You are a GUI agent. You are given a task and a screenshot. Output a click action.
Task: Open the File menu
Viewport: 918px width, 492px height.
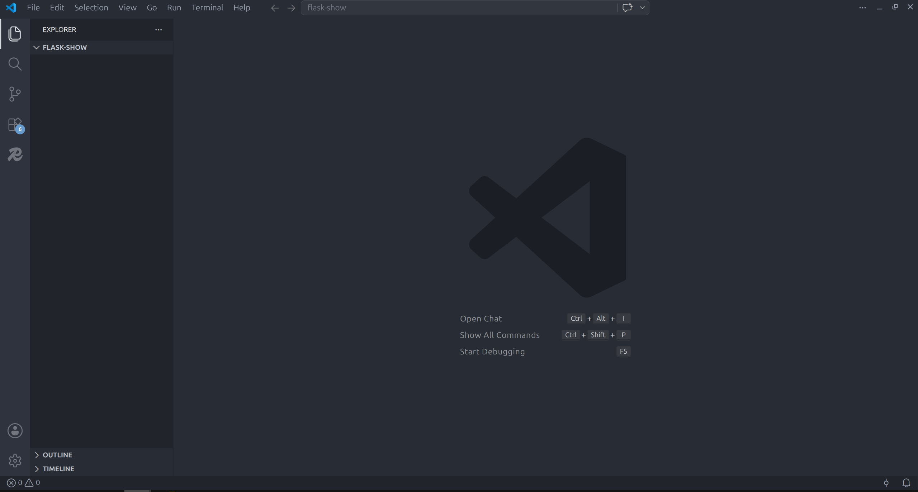click(x=33, y=8)
